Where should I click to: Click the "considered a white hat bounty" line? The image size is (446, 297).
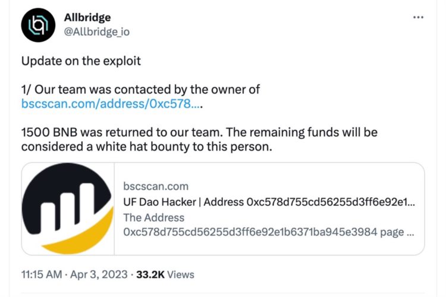pos(147,146)
